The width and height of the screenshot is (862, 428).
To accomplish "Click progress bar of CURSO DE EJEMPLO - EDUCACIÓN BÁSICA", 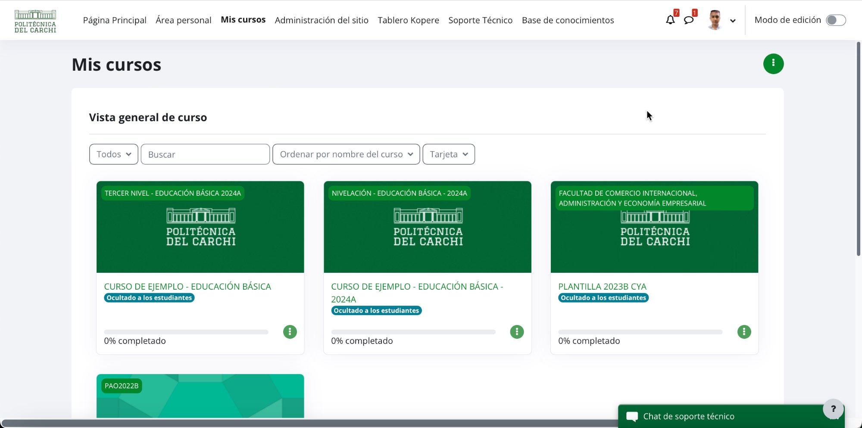I will (x=186, y=332).
